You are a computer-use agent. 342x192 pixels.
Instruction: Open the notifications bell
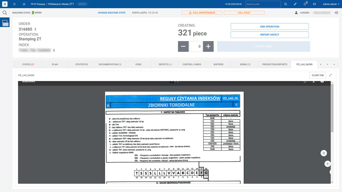(x=305, y=4)
